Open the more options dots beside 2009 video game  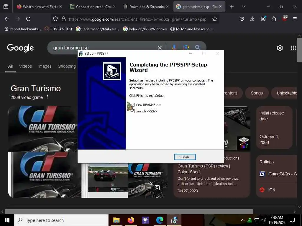pos(47,97)
